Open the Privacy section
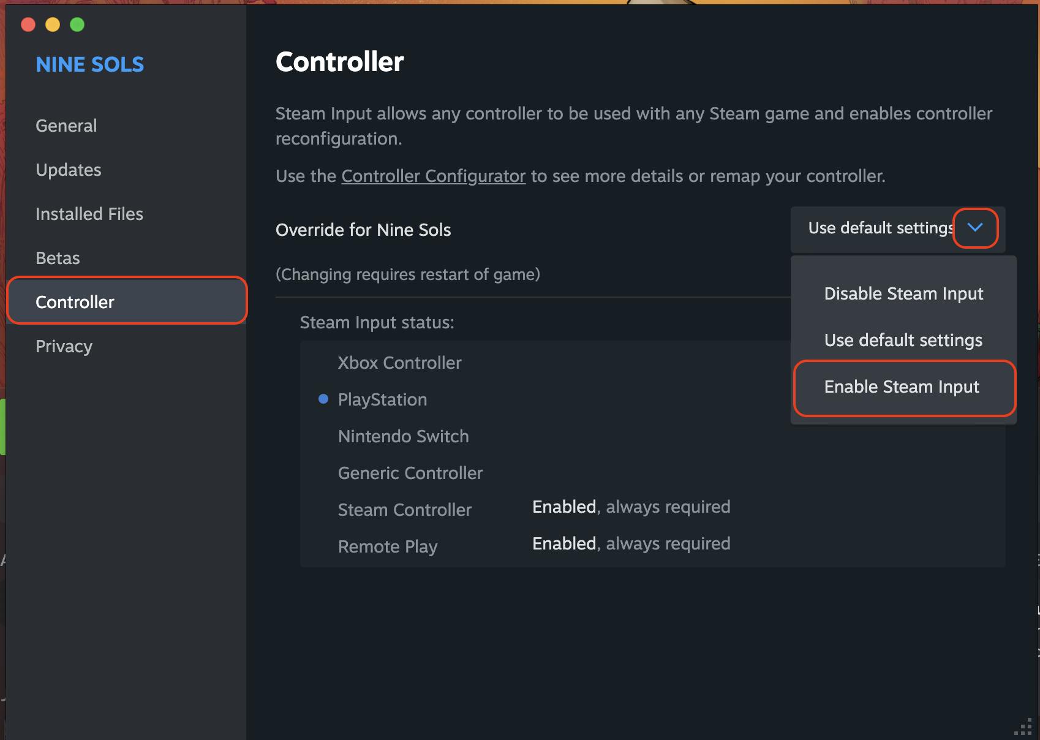1040x740 pixels. [x=64, y=346]
